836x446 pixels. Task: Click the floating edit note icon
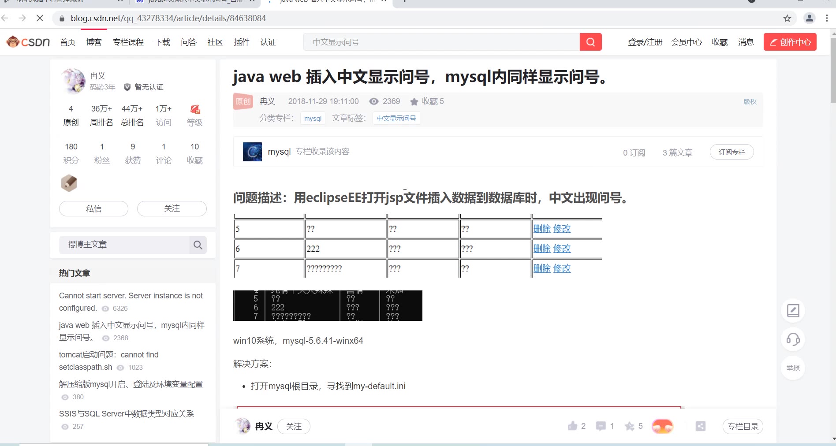tap(793, 311)
